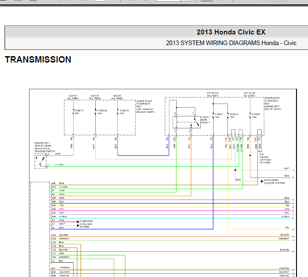Click the page number field in toolbar
Viewport: 308px width, 277px height.
click(x=100, y=0)
